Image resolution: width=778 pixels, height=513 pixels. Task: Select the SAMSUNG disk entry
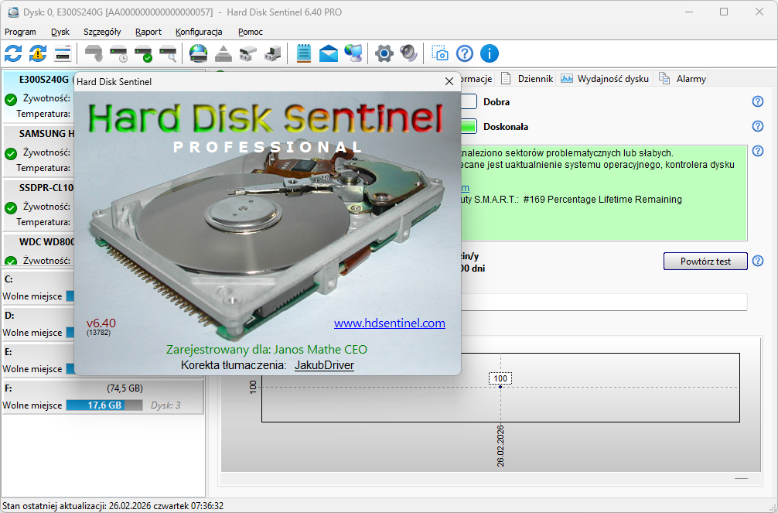[x=38, y=151]
